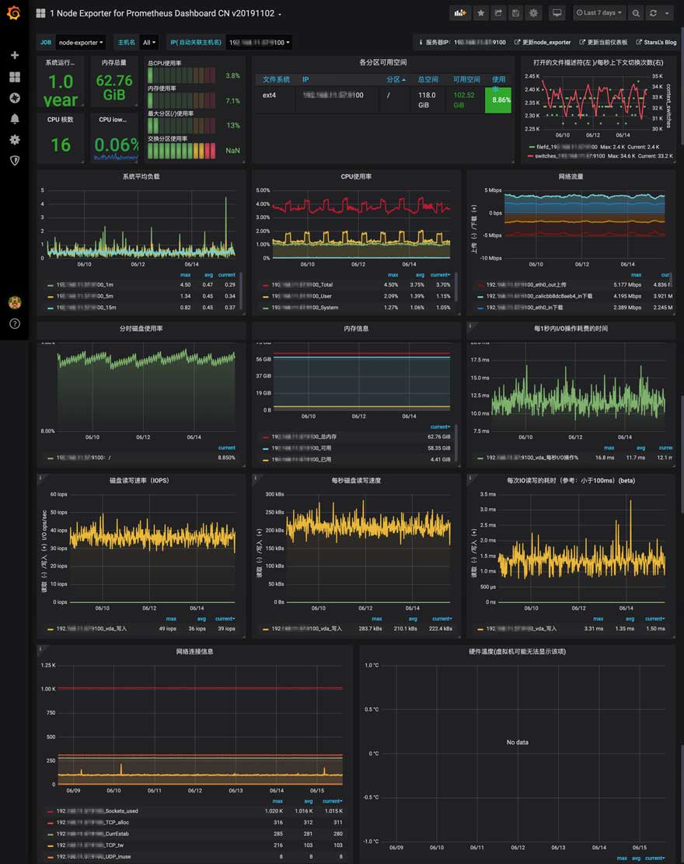Viewport: 684px width, 864px height.
Task: Open the 内存信息 panel title menu
Action: 356,329
